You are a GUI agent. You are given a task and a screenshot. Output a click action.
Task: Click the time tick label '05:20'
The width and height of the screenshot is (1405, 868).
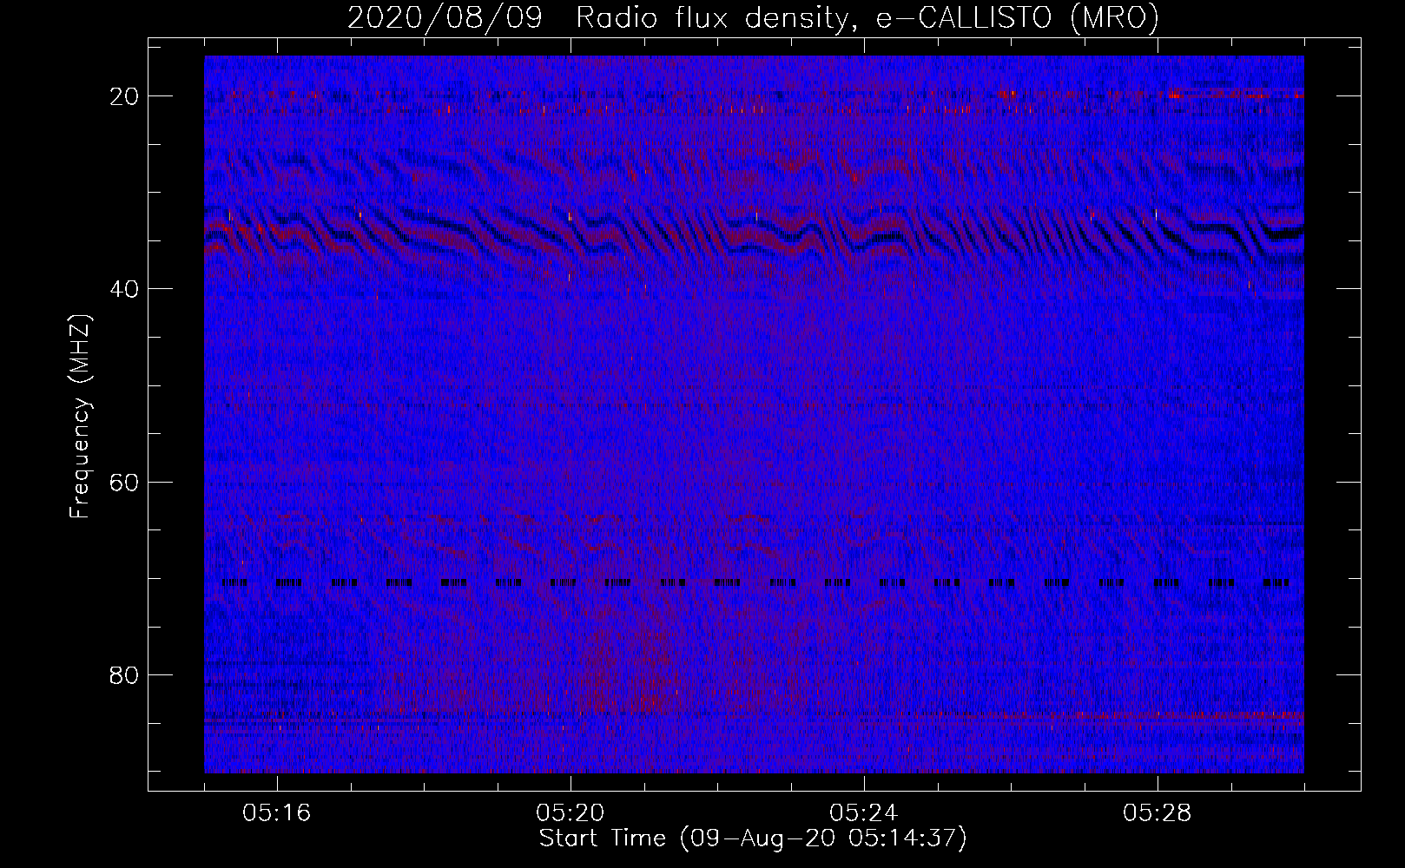pos(571,813)
